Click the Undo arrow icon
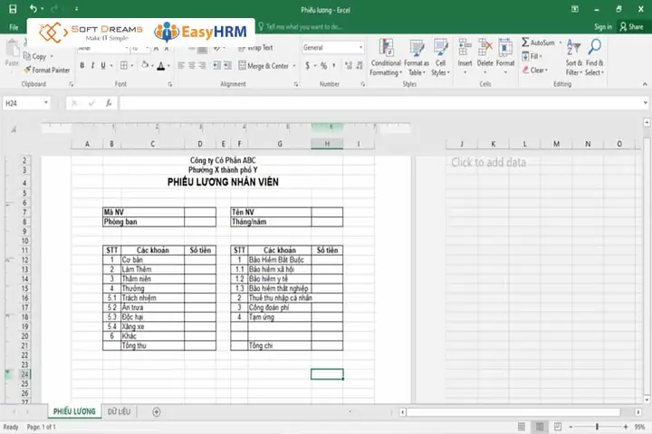652x434 pixels. click(x=34, y=8)
